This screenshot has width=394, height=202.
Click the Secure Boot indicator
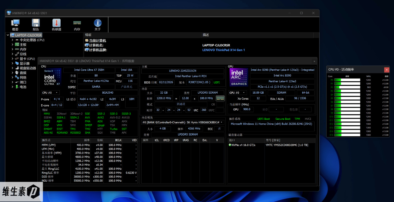[x=283, y=119]
